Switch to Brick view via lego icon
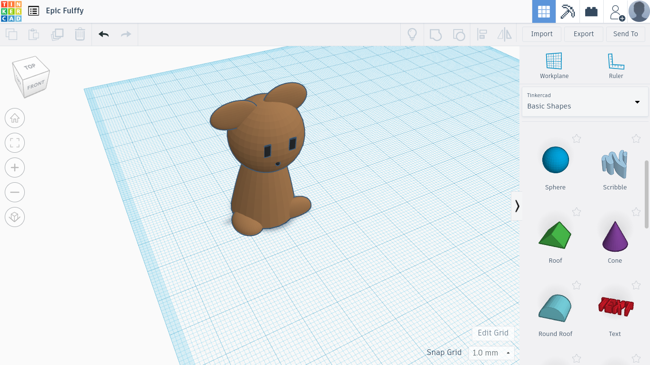The width and height of the screenshot is (650, 365). [591, 11]
